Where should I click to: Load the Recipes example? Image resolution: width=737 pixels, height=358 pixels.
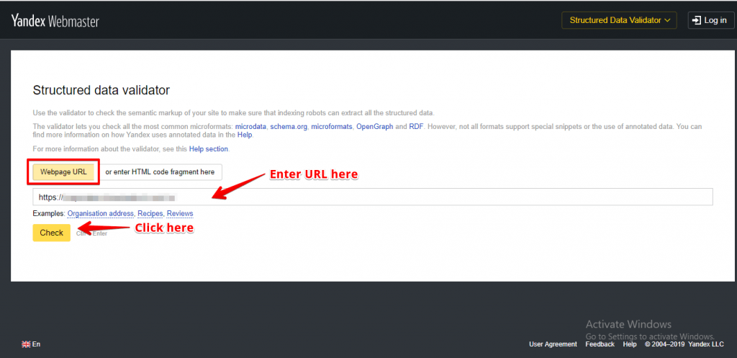click(150, 214)
